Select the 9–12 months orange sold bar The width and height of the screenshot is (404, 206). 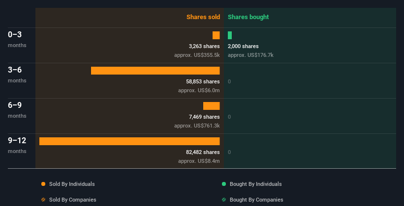(x=129, y=141)
